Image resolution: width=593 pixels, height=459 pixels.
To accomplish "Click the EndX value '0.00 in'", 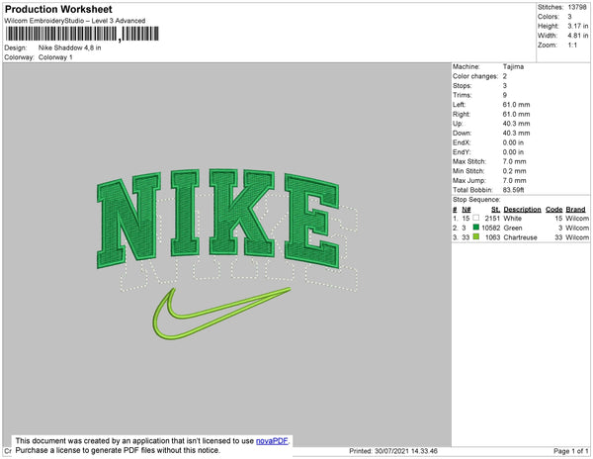I will pos(513,142).
